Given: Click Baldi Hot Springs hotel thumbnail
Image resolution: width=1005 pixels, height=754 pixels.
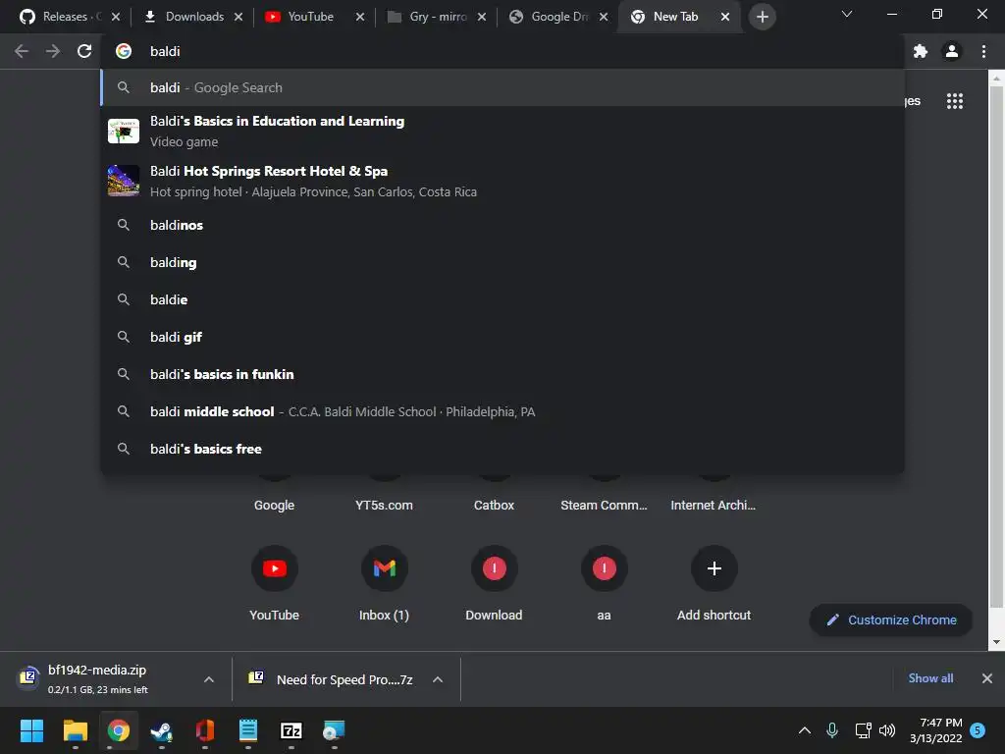Looking at the screenshot, I should coord(124,181).
